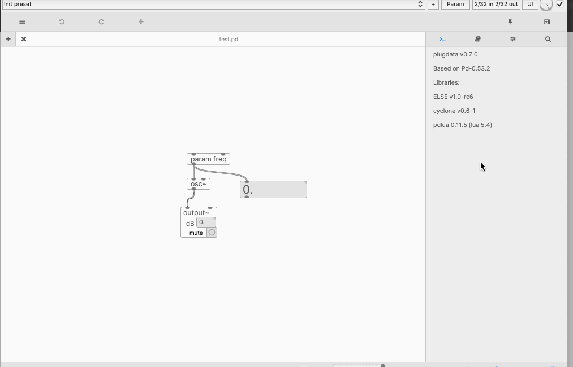
Task: Open the documentation browser book icon
Action: pyautogui.click(x=477, y=39)
